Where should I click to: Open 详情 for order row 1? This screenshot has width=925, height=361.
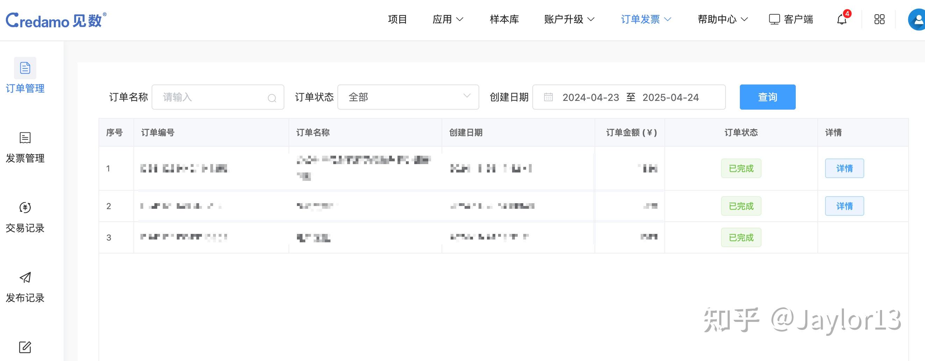coord(844,168)
